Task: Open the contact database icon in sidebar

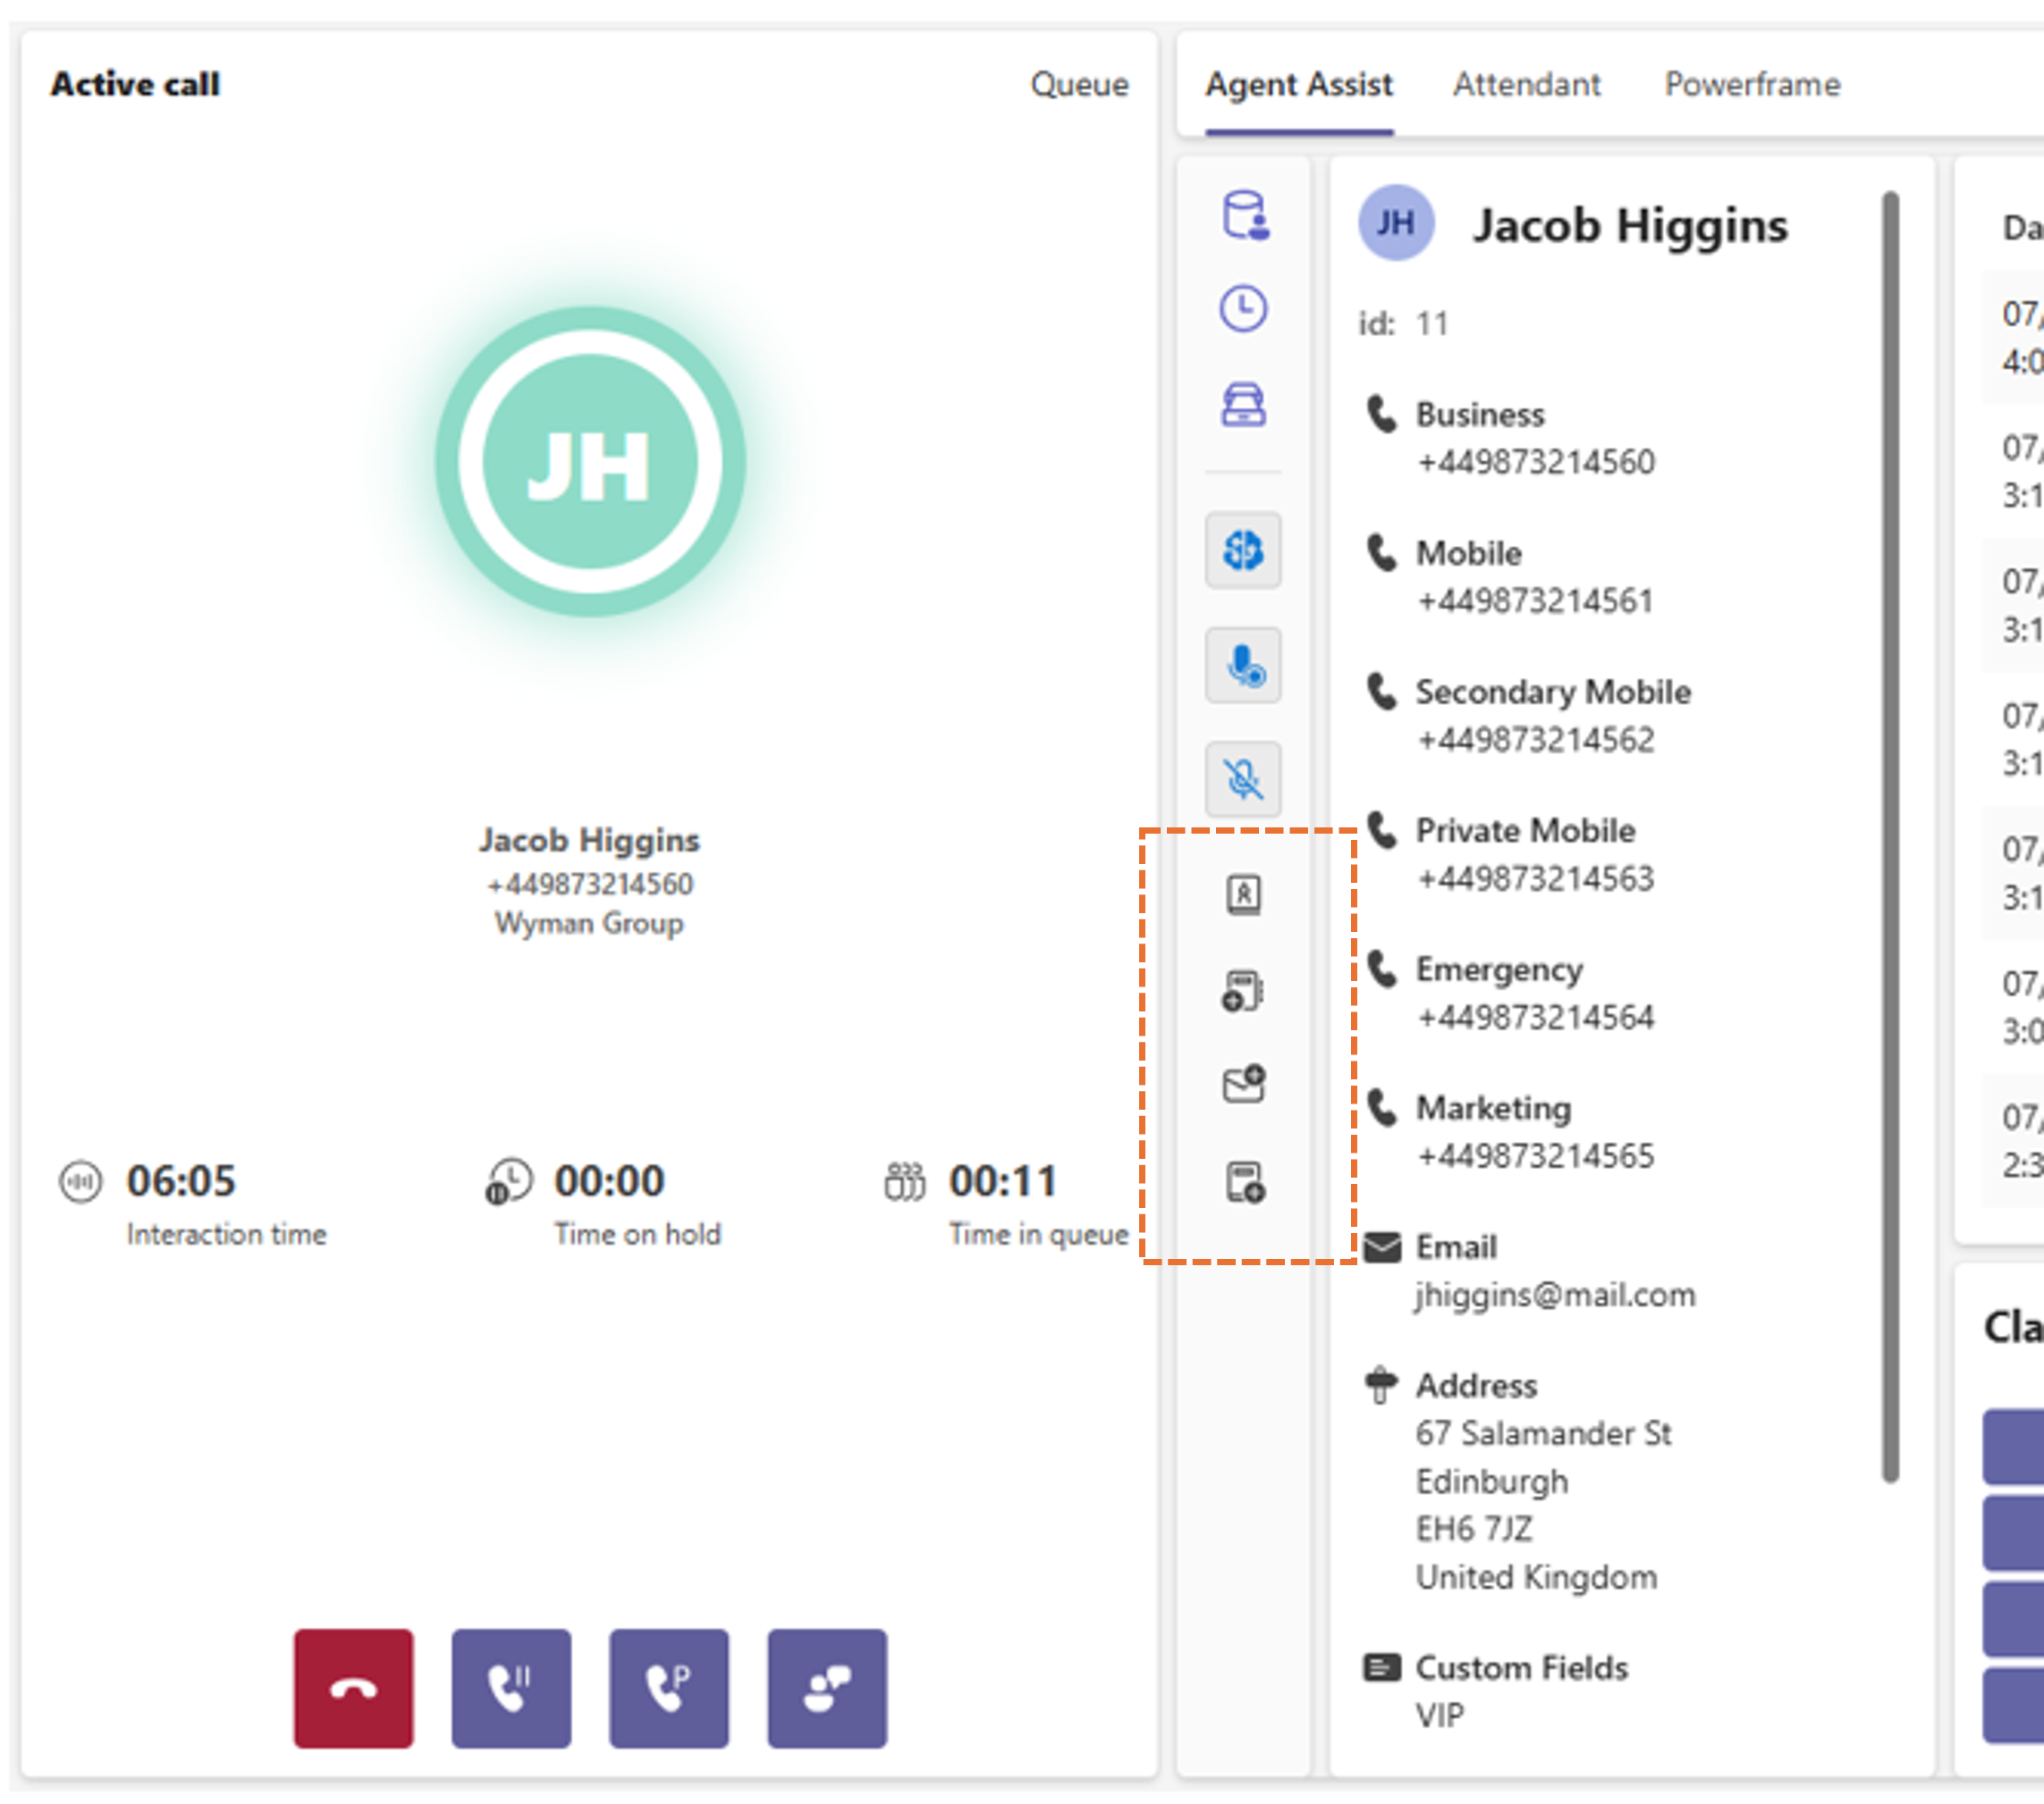Action: pyautogui.click(x=1245, y=214)
